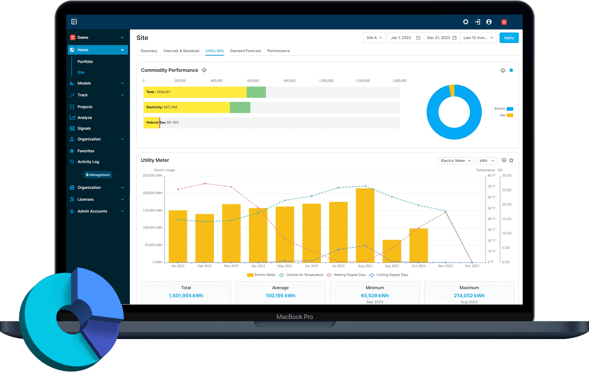Open Portfolio in the sidebar
This screenshot has height=390, width=589.
(x=85, y=62)
